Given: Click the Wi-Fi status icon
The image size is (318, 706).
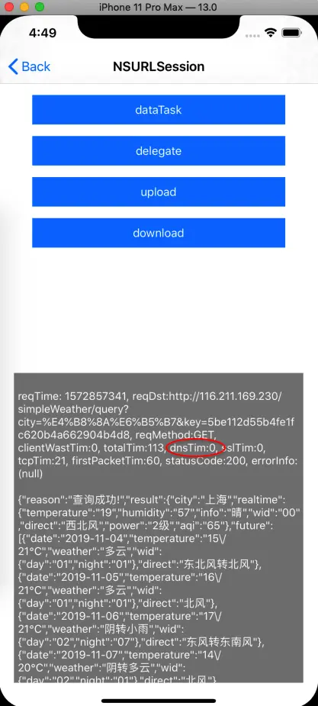Looking at the screenshot, I should click(x=270, y=33).
